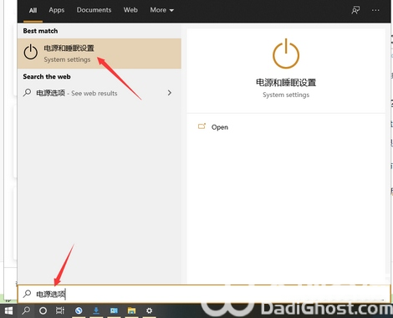Screen dimensions: 393x318
Task: Click the Open action in preview pane
Action: coord(219,127)
